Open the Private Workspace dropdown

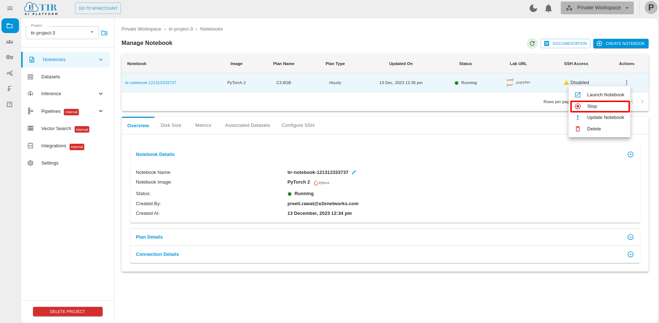click(x=597, y=8)
